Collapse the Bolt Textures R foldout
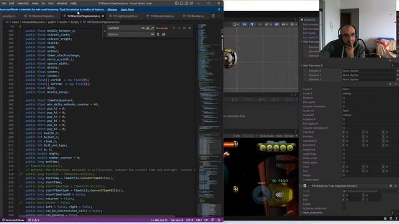Viewport: 399px width, 224px height. click(301, 65)
